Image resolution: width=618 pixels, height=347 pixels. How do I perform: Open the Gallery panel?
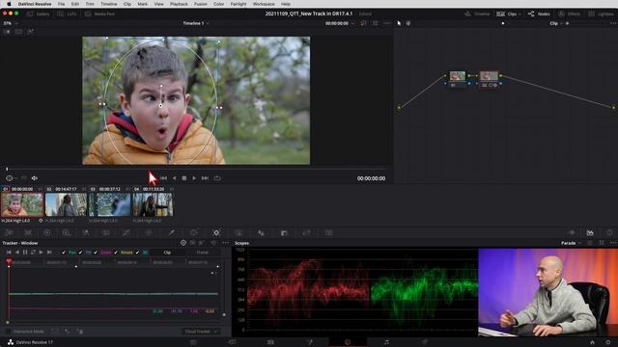coord(39,13)
